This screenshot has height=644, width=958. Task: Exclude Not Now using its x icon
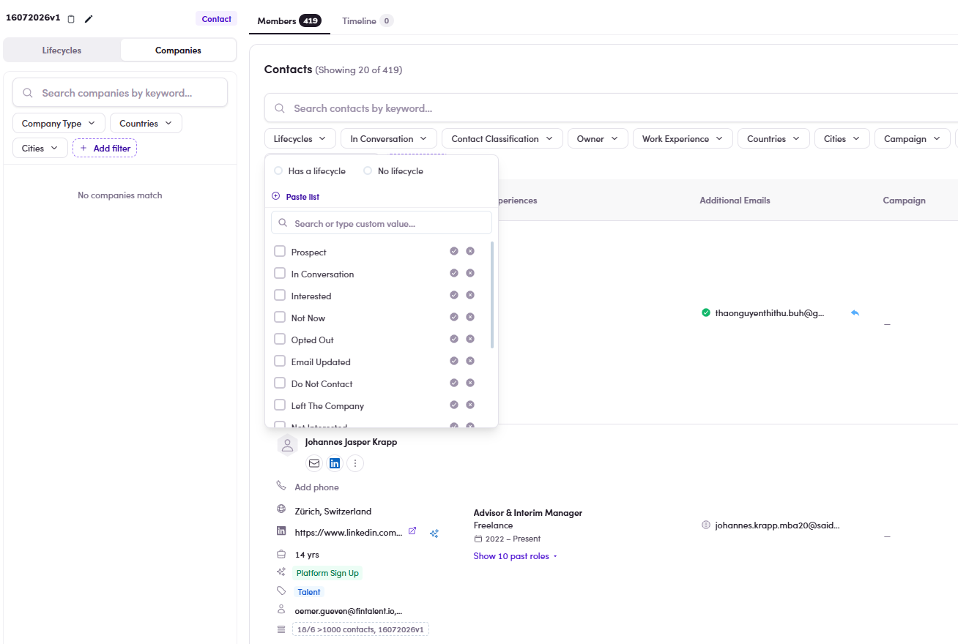click(470, 317)
